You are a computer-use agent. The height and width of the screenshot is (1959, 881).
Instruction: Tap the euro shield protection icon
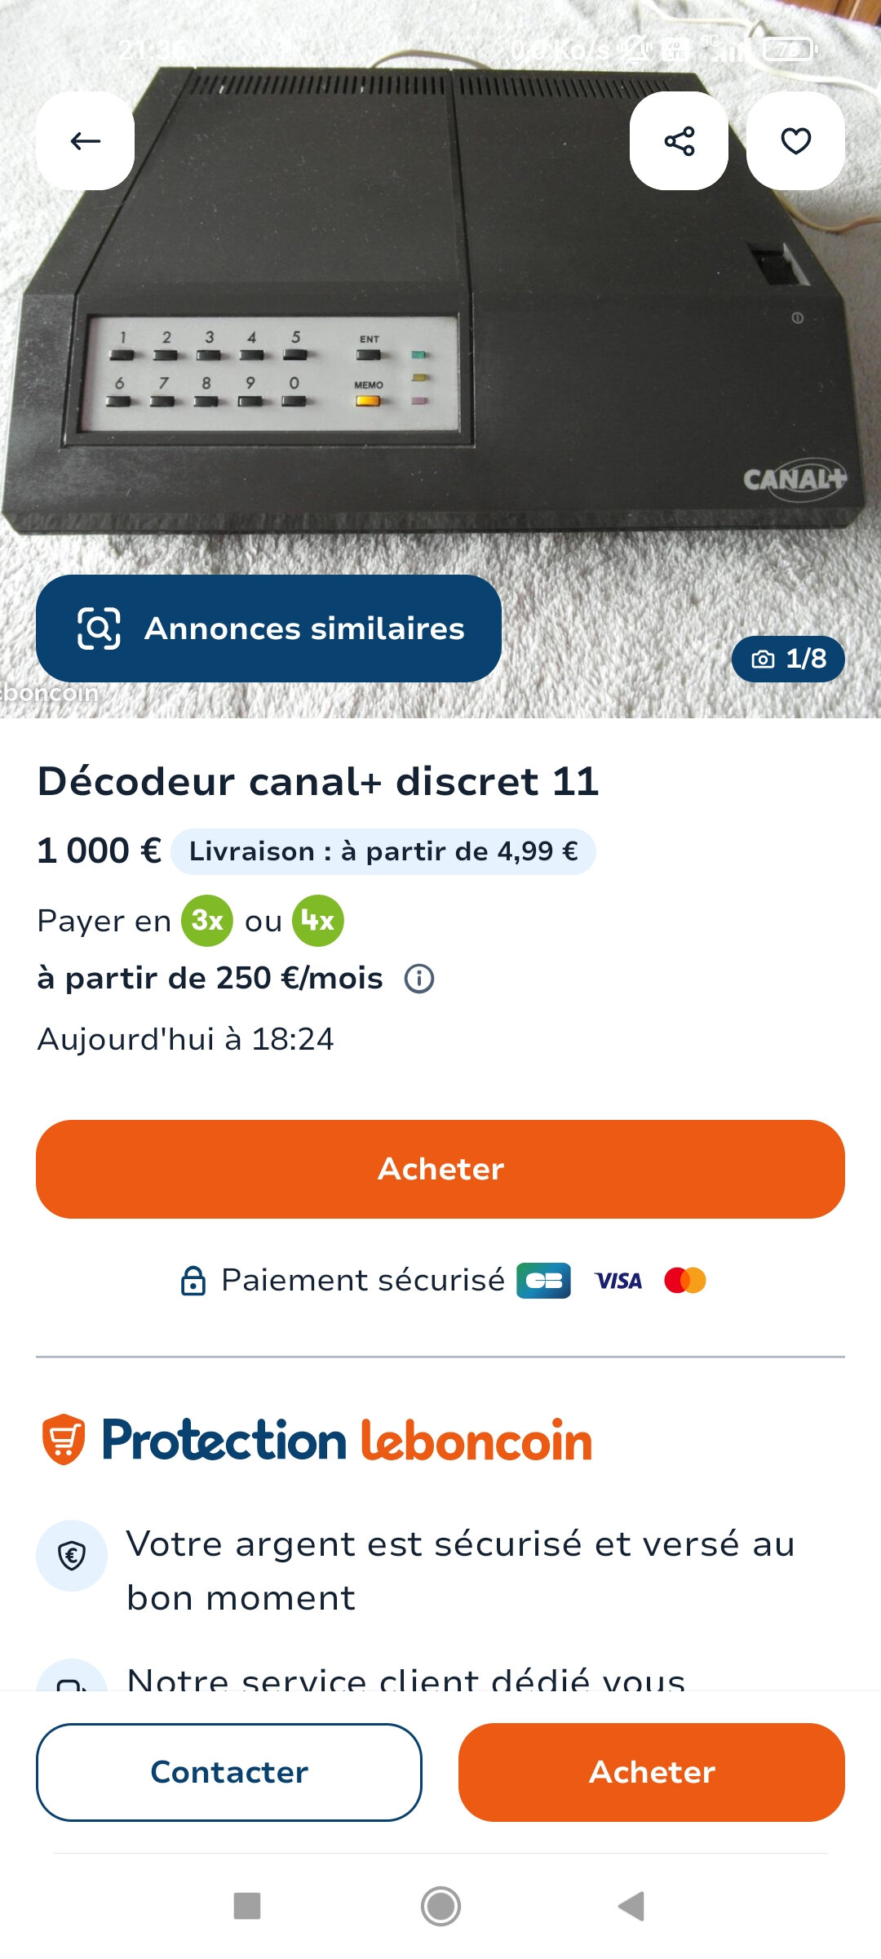coord(72,1556)
